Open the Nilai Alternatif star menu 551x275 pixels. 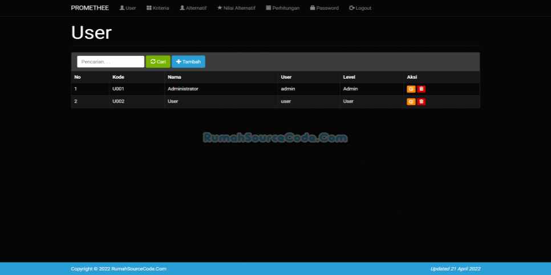click(236, 8)
